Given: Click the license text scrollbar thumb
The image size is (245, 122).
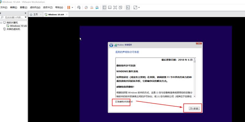Looking at the screenshot, I should pos(195,61).
